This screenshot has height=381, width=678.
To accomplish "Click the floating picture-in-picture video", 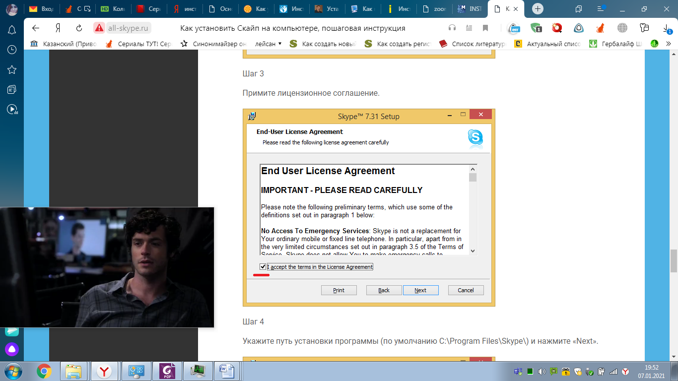I will [107, 267].
